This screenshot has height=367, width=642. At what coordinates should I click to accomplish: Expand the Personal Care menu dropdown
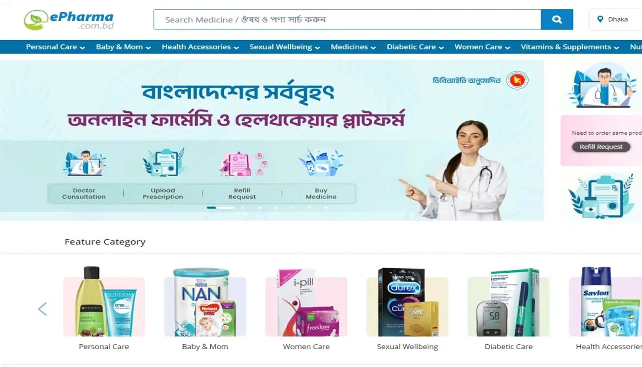click(55, 47)
